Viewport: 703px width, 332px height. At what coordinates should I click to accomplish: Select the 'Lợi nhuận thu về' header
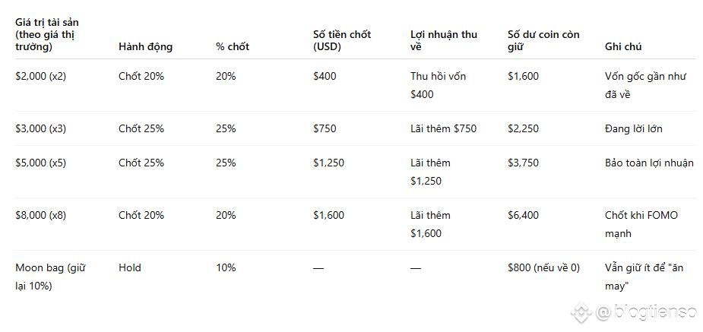click(444, 40)
